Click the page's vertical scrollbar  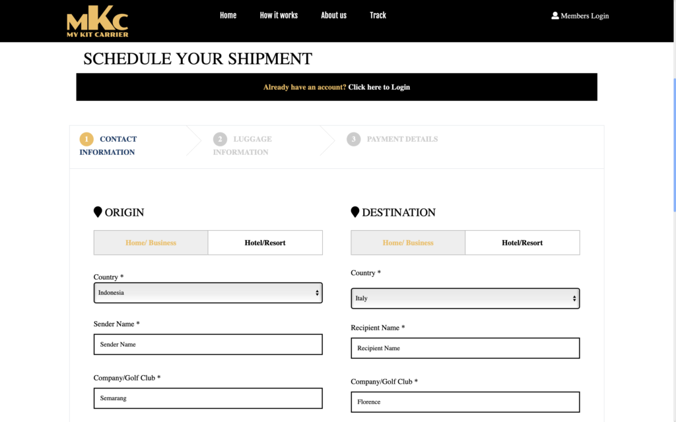(x=674, y=144)
